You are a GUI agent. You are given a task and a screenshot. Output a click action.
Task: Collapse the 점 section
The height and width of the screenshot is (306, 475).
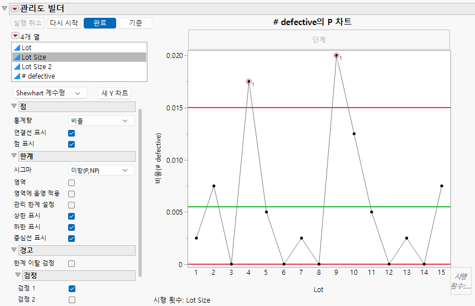pos(14,106)
